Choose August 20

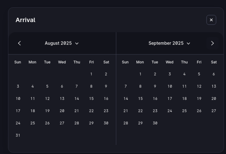point(62,111)
